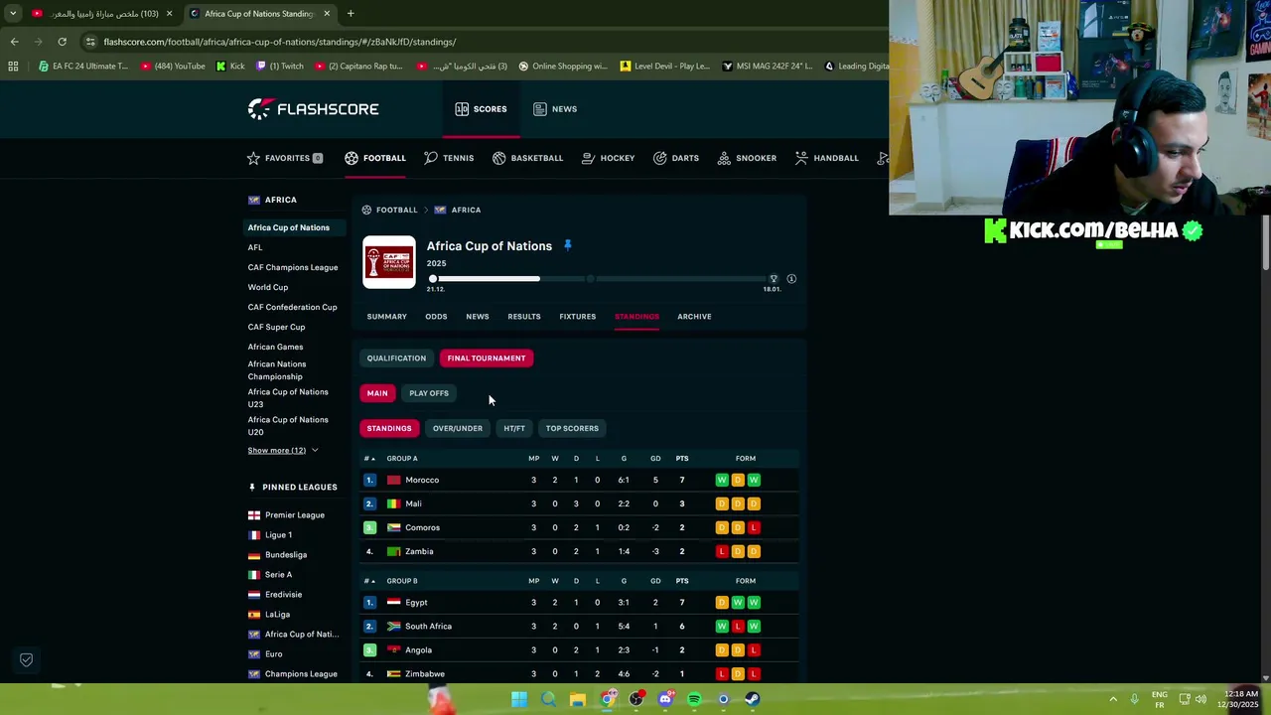Select the HT/FT table view
The width and height of the screenshot is (1271, 715).
pyautogui.click(x=514, y=428)
